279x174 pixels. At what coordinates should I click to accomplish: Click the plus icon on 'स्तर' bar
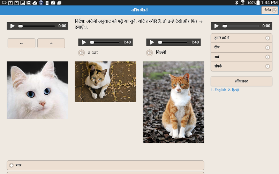click(x=11, y=165)
